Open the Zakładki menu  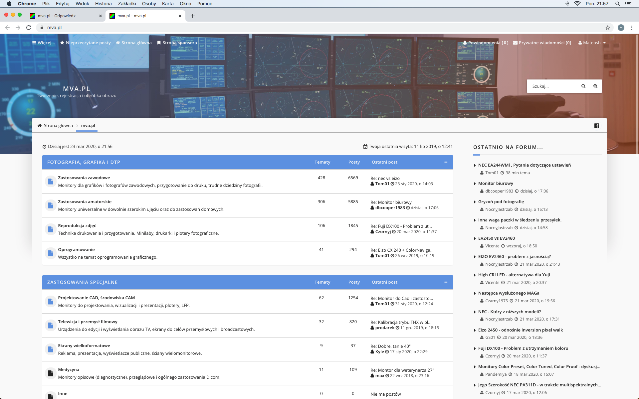pos(127,4)
